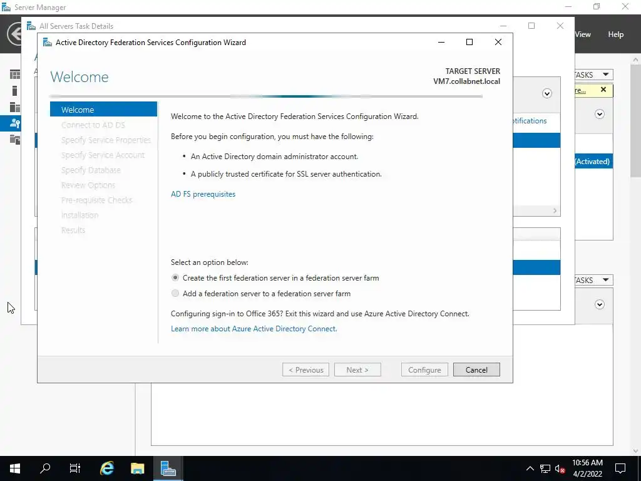The height and width of the screenshot is (481, 641).
Task: Open Learn more about Azure Active Directory Connect
Action: pyautogui.click(x=254, y=328)
